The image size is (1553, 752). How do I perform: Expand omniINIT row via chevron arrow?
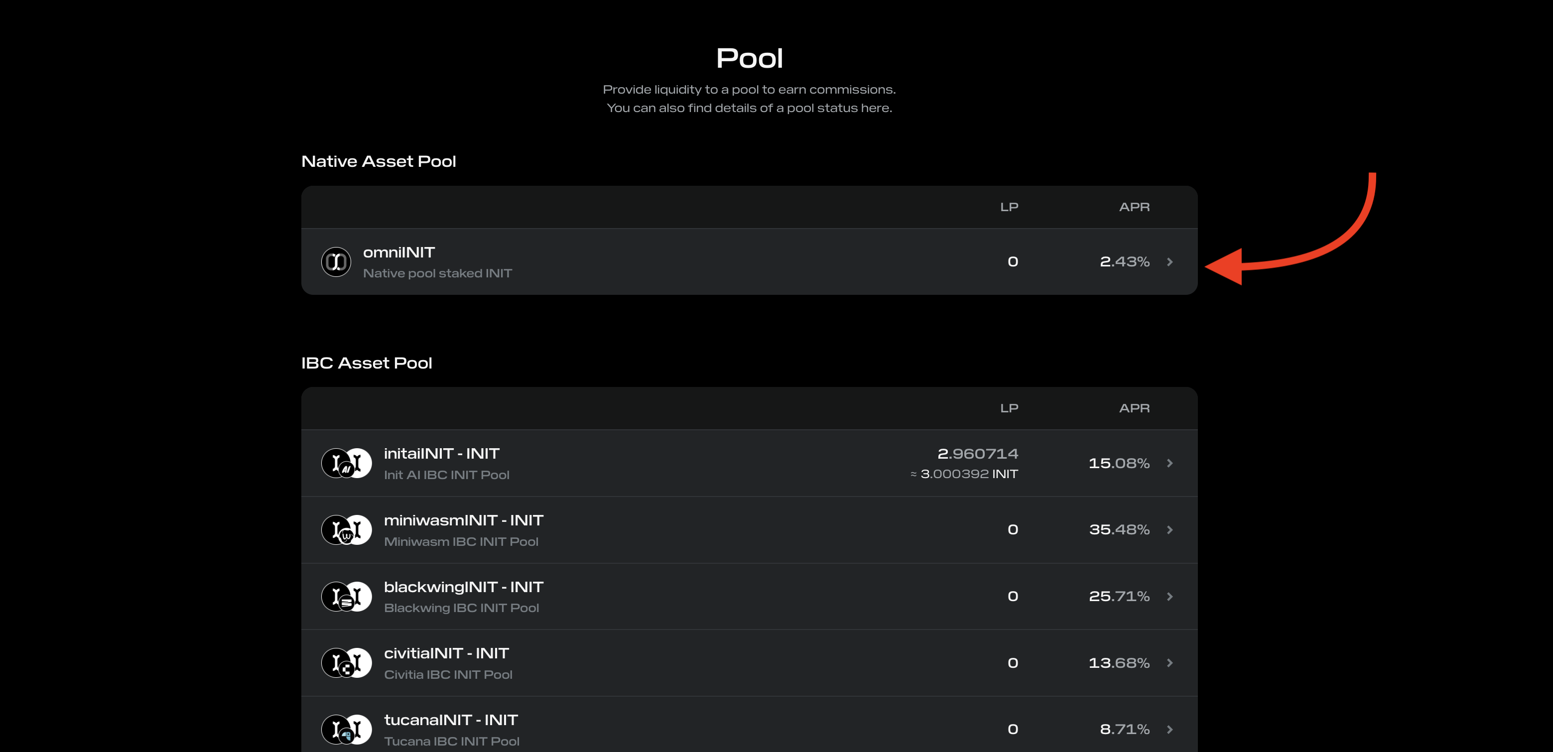coord(1169,262)
